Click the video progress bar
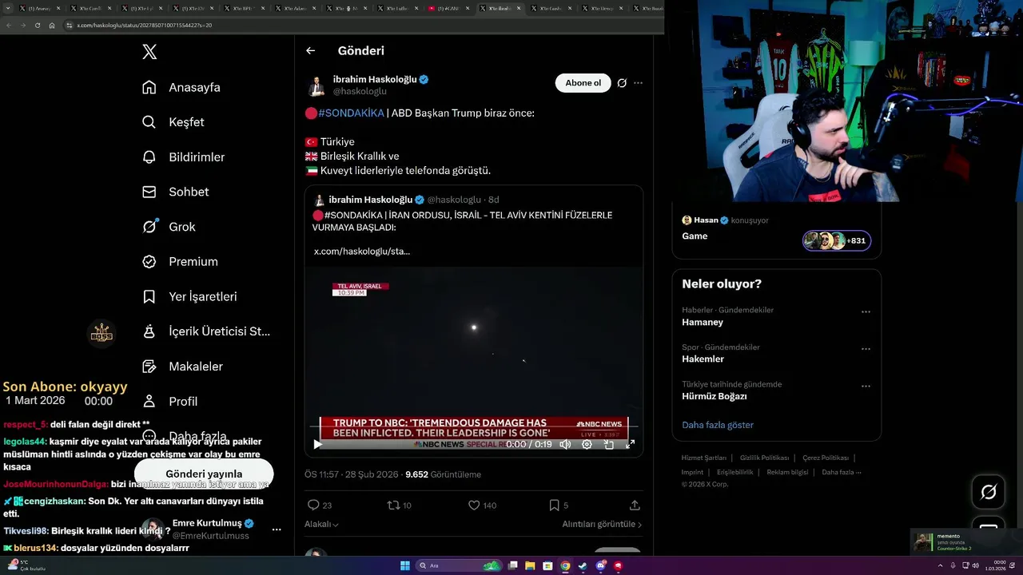 pos(473,426)
